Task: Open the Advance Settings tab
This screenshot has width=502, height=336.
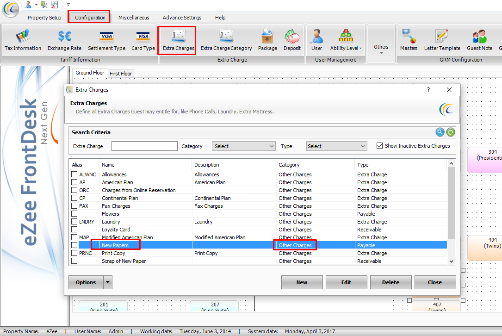Action: [182, 18]
